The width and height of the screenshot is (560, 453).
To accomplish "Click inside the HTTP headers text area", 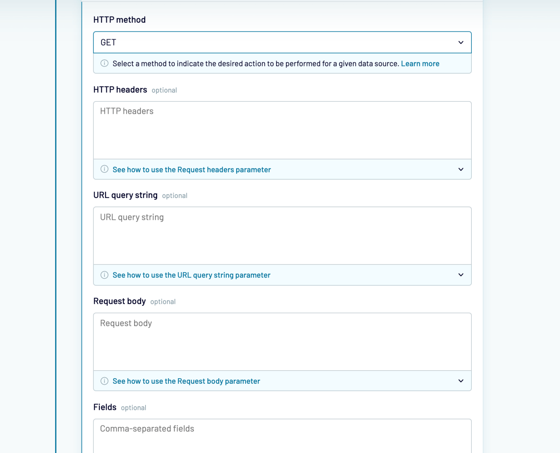I will tap(282, 129).
